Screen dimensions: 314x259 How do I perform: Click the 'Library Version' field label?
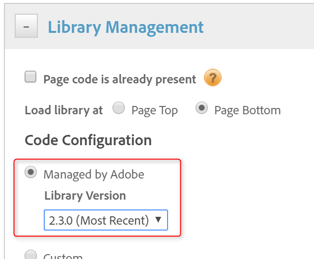85,196
